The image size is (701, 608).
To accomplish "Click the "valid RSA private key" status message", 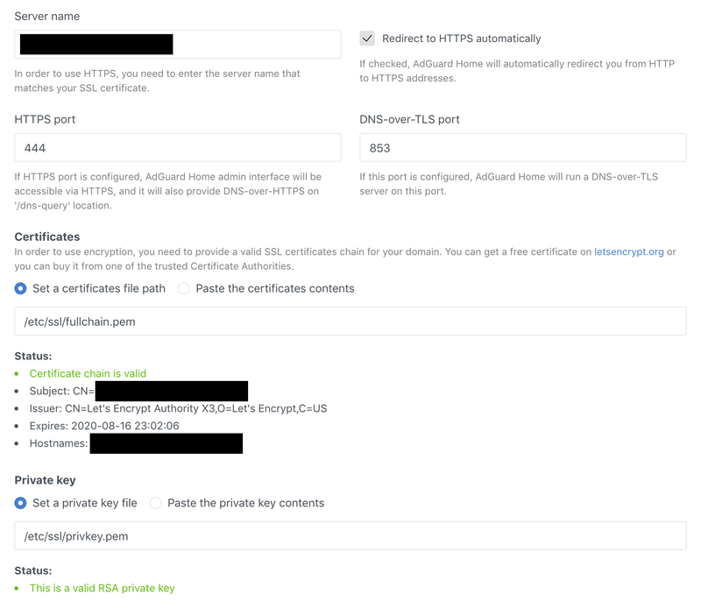I will tap(102, 588).
